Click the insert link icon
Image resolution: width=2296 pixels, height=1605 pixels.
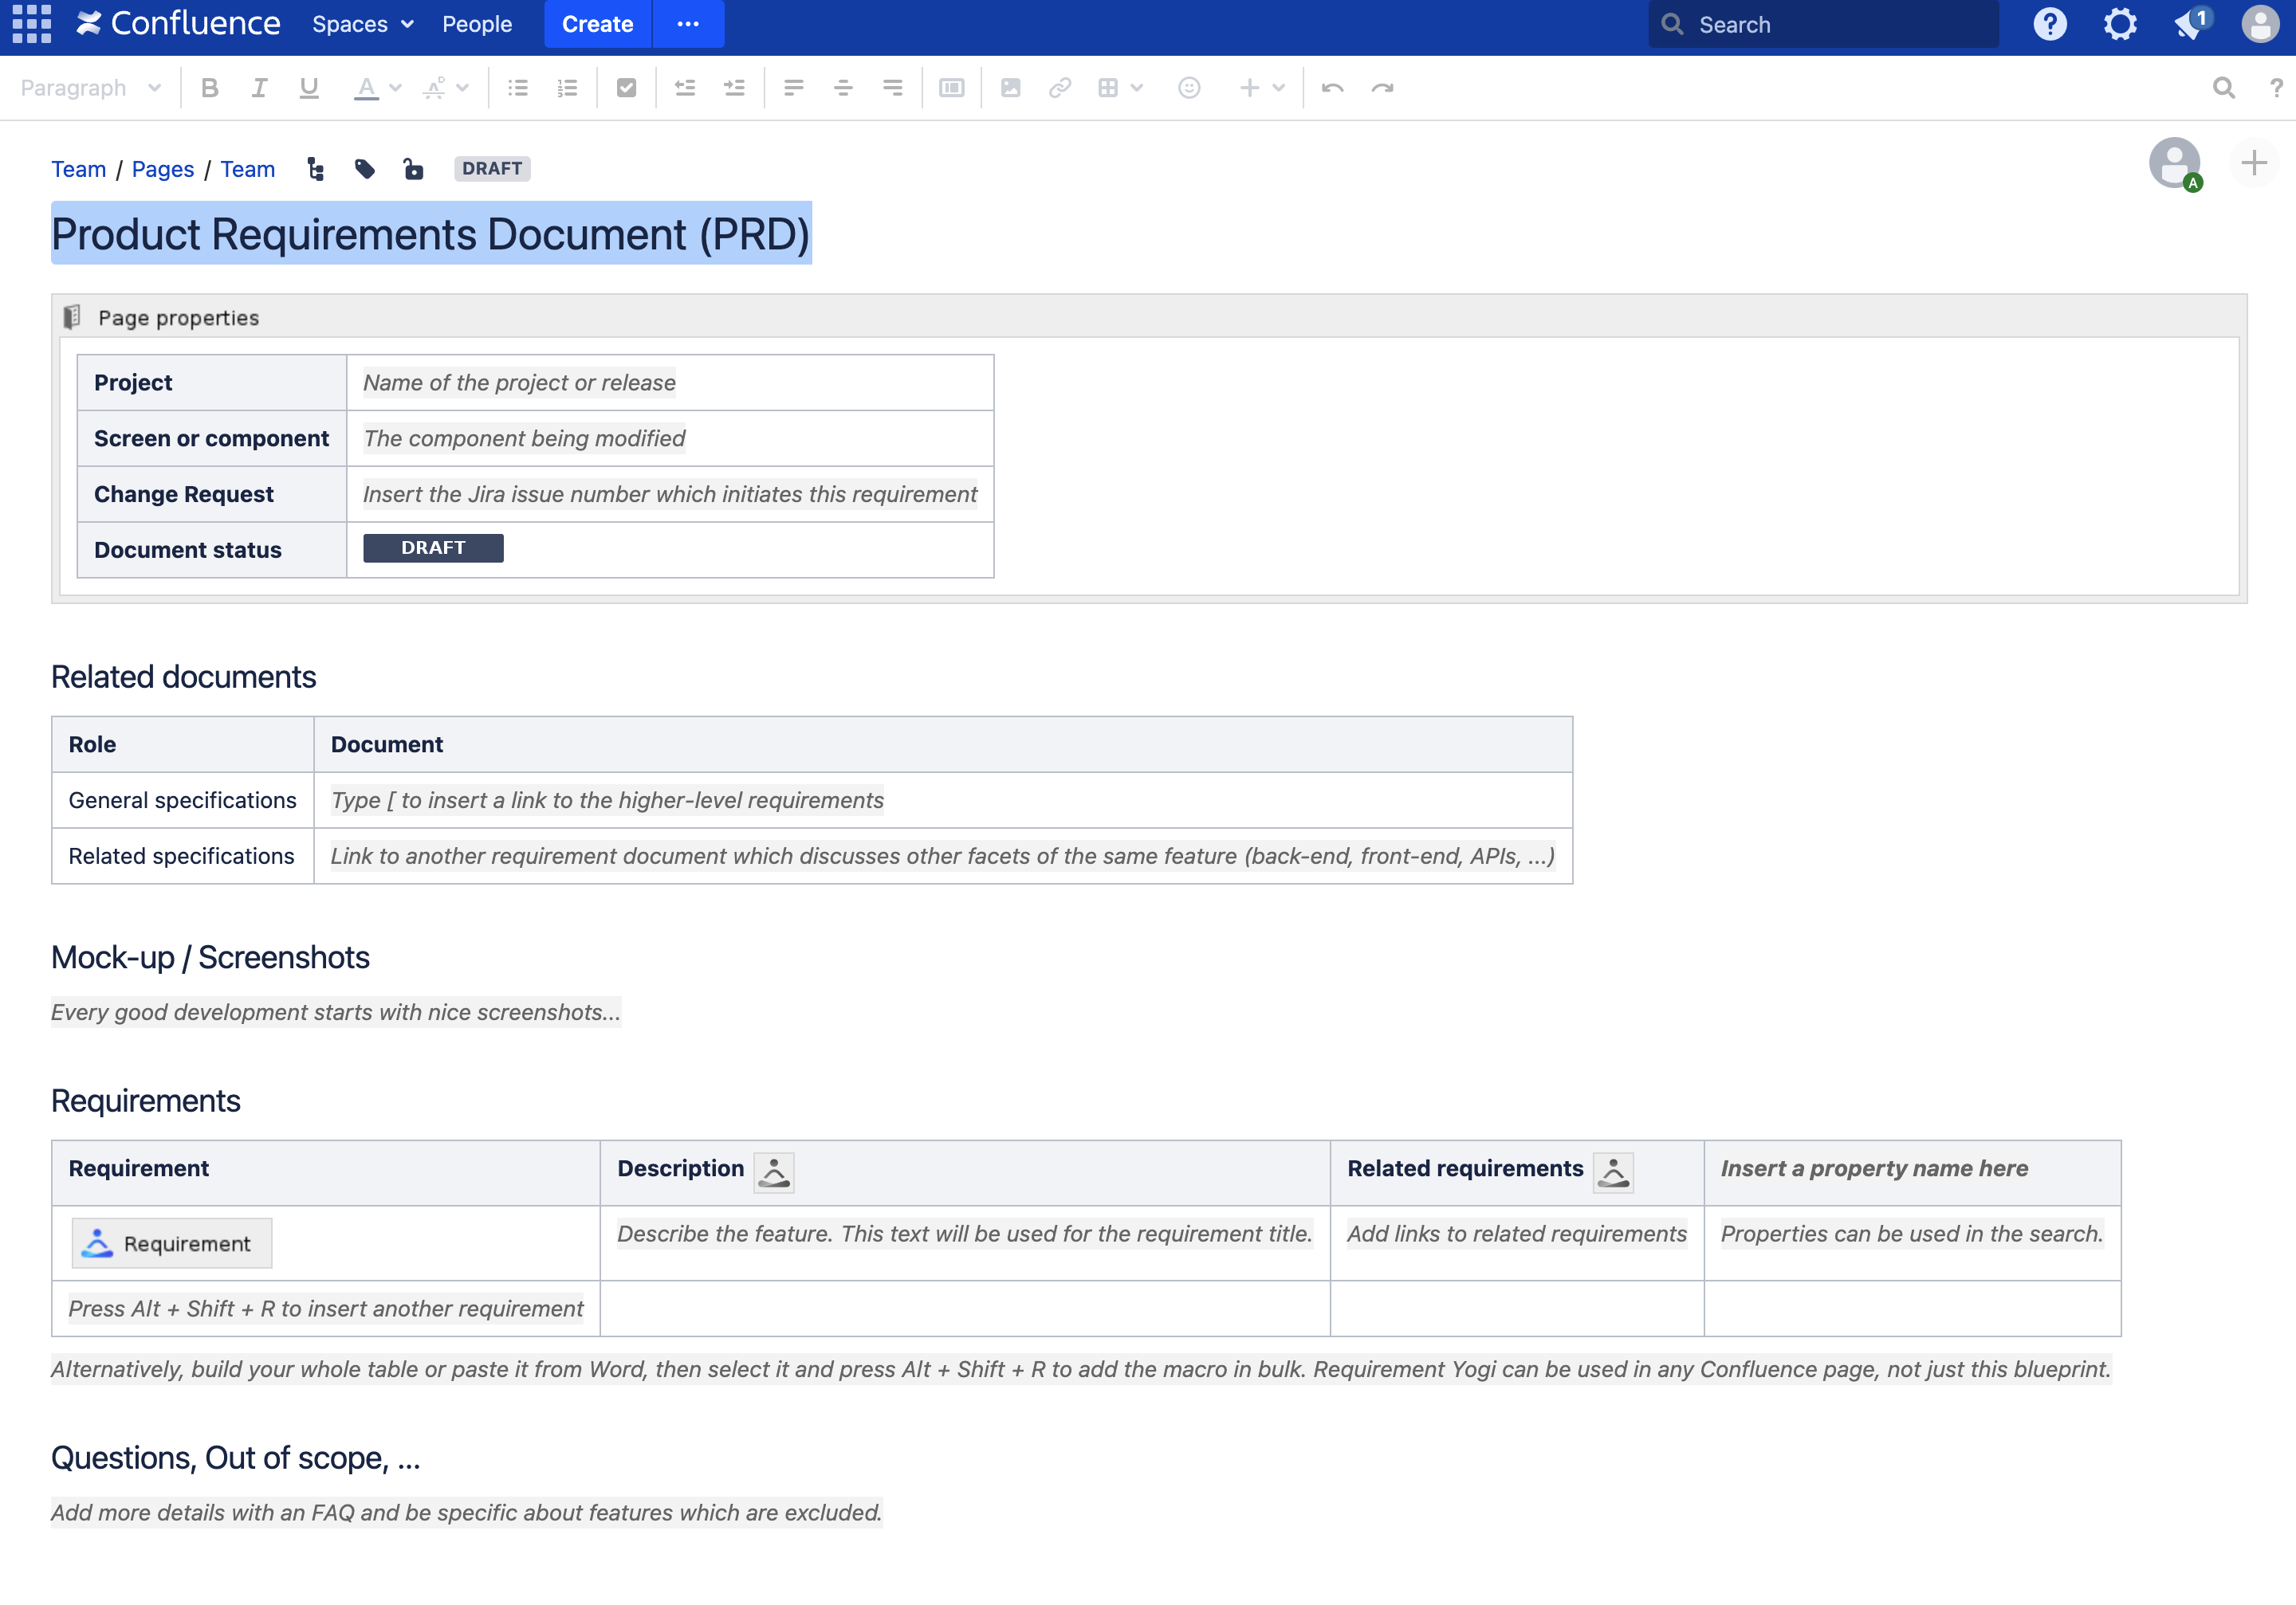1059,88
